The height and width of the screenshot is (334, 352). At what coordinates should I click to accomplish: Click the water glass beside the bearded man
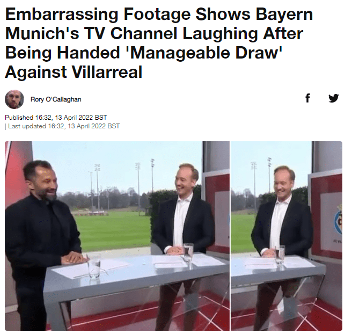click(x=94, y=268)
